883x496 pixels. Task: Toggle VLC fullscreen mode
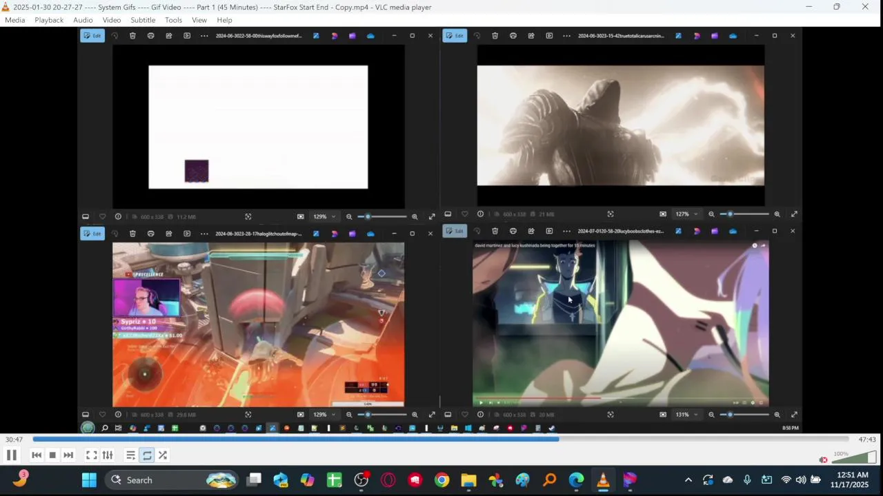tap(91, 455)
